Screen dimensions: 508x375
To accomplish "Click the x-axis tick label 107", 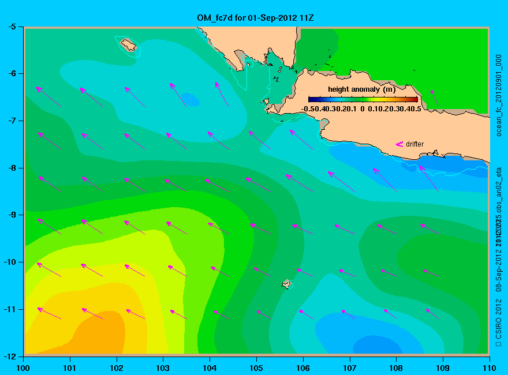I will click(x=350, y=368).
